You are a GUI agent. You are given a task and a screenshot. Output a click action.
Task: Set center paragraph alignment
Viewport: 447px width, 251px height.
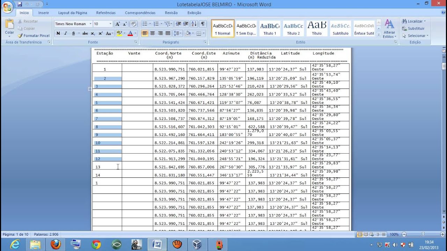tap(153, 33)
